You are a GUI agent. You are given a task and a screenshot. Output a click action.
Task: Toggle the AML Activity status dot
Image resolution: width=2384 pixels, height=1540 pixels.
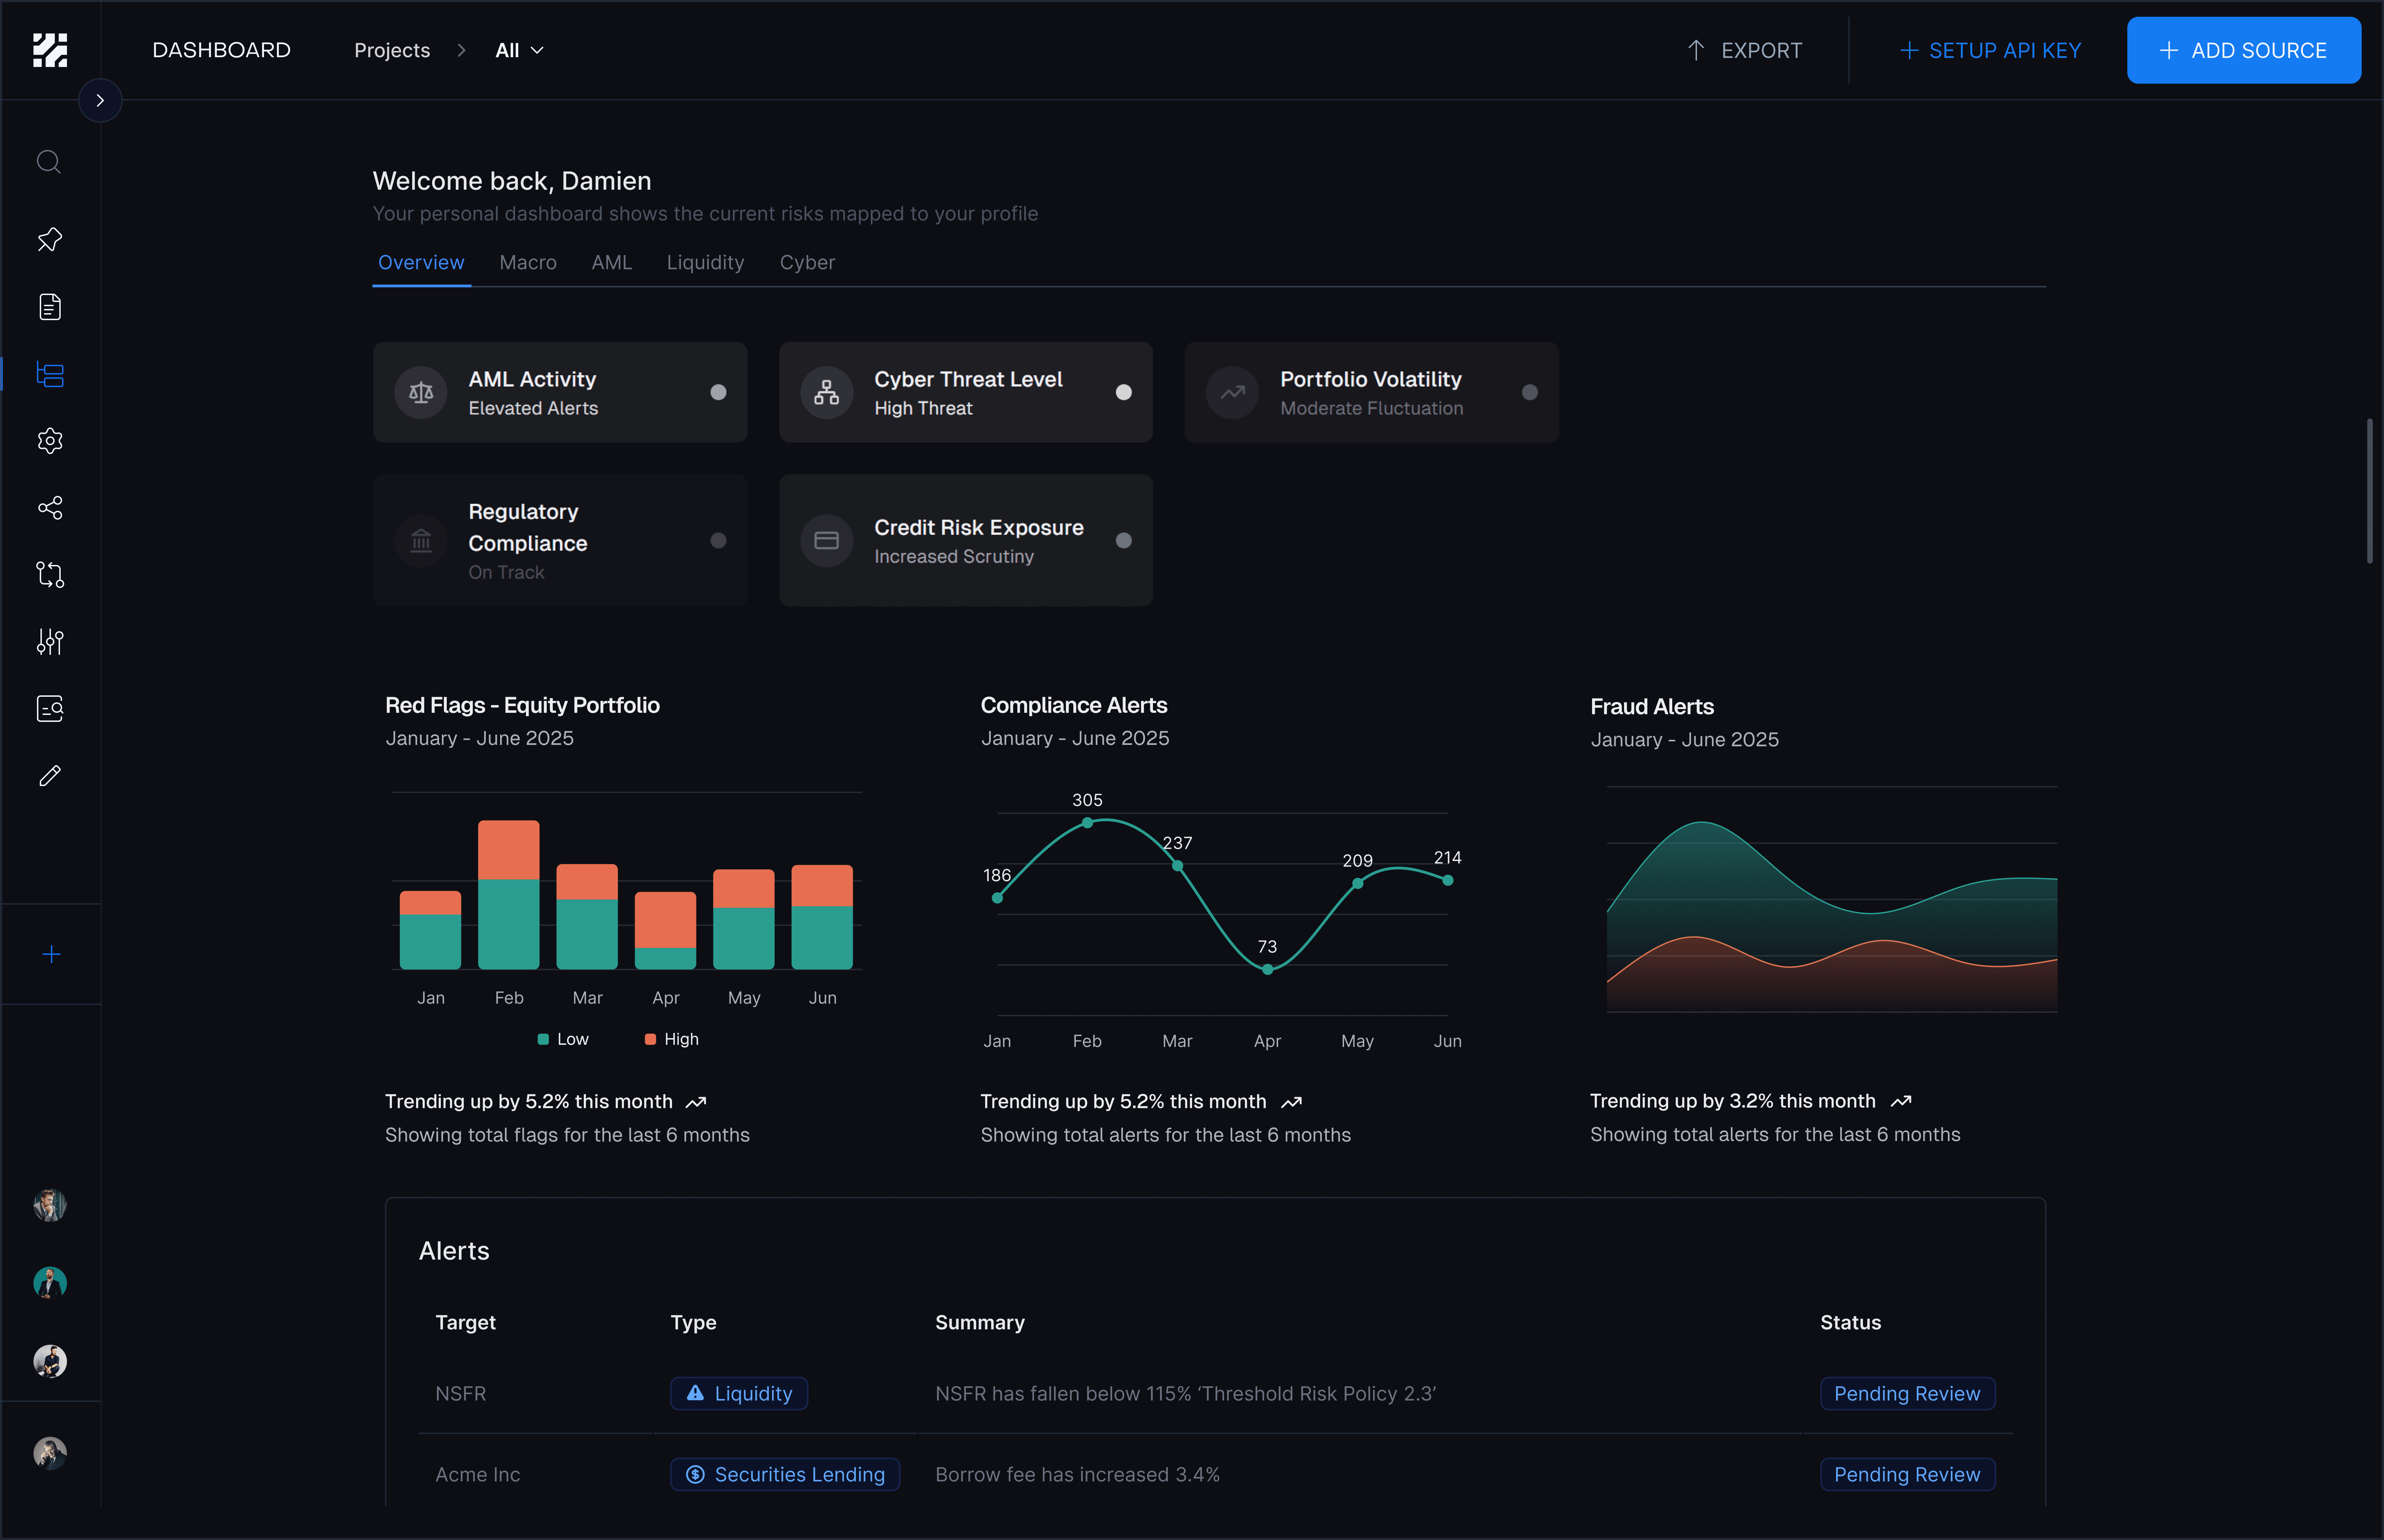pyautogui.click(x=718, y=392)
